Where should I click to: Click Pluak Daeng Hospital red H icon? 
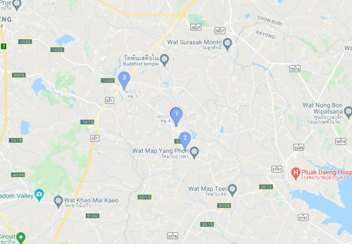point(296,174)
